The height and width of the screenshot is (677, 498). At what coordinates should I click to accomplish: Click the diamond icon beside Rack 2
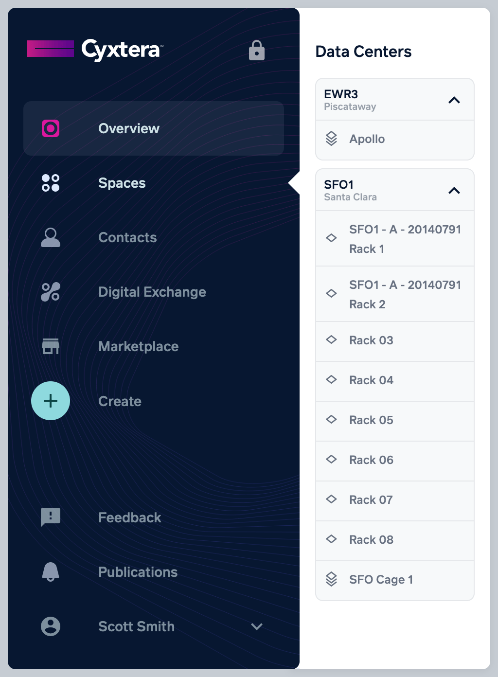coord(331,293)
